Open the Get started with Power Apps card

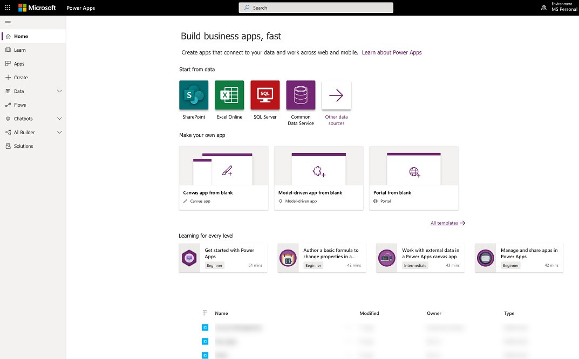223,258
